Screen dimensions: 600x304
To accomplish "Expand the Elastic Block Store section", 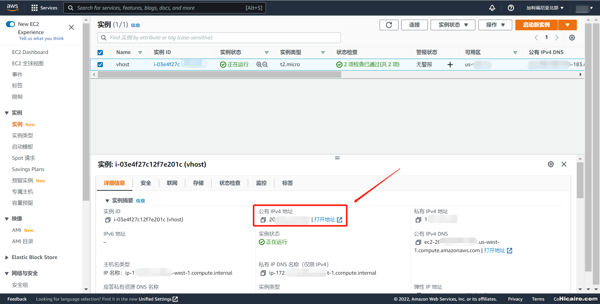I will [7, 257].
